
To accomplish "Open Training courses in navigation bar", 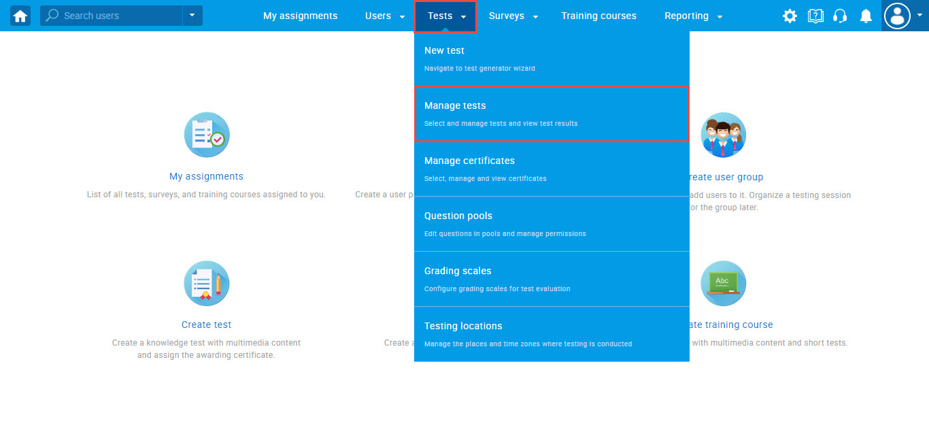I will pyautogui.click(x=598, y=16).
